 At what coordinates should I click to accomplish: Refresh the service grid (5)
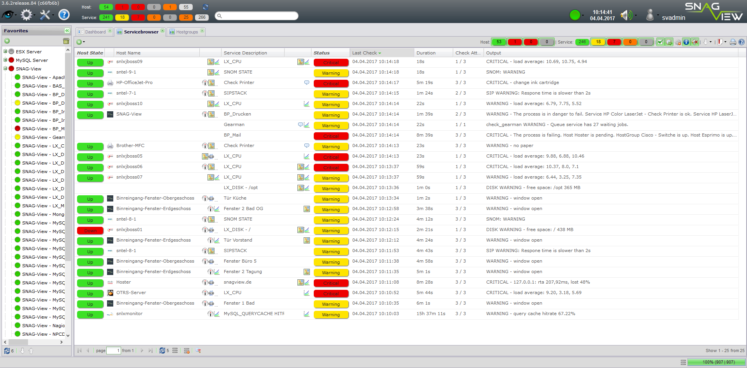(162, 350)
